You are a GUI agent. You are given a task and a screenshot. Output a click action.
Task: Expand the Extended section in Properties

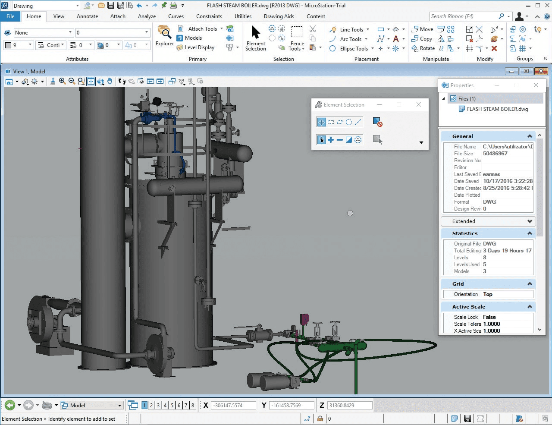[530, 221]
